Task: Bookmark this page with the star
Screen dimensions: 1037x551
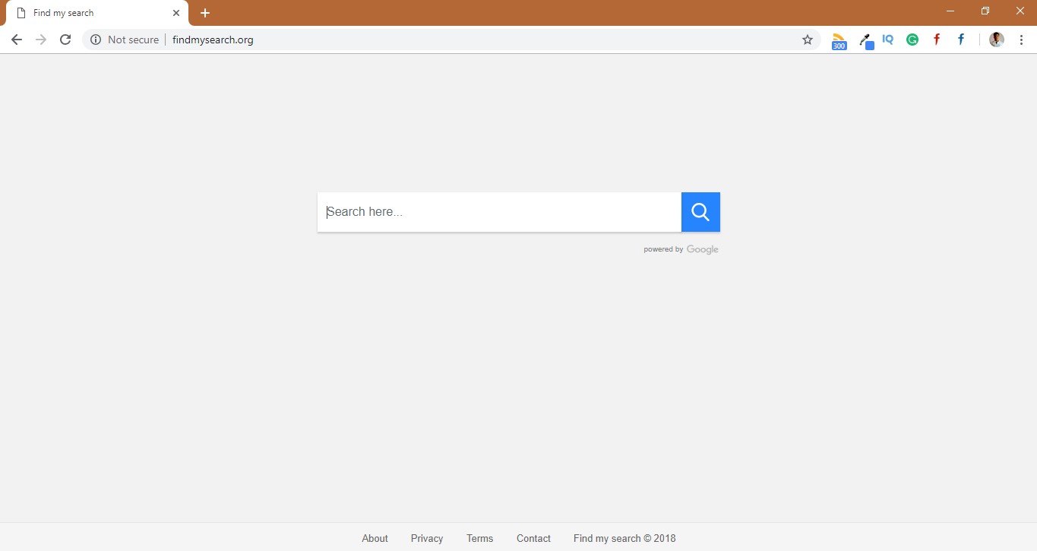Action: coord(807,40)
